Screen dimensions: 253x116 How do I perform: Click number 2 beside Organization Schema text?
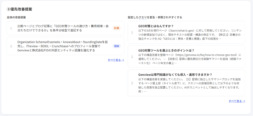[11, 46]
